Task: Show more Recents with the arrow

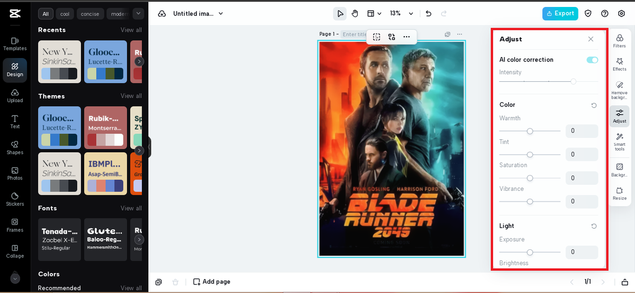Action: [x=139, y=61]
